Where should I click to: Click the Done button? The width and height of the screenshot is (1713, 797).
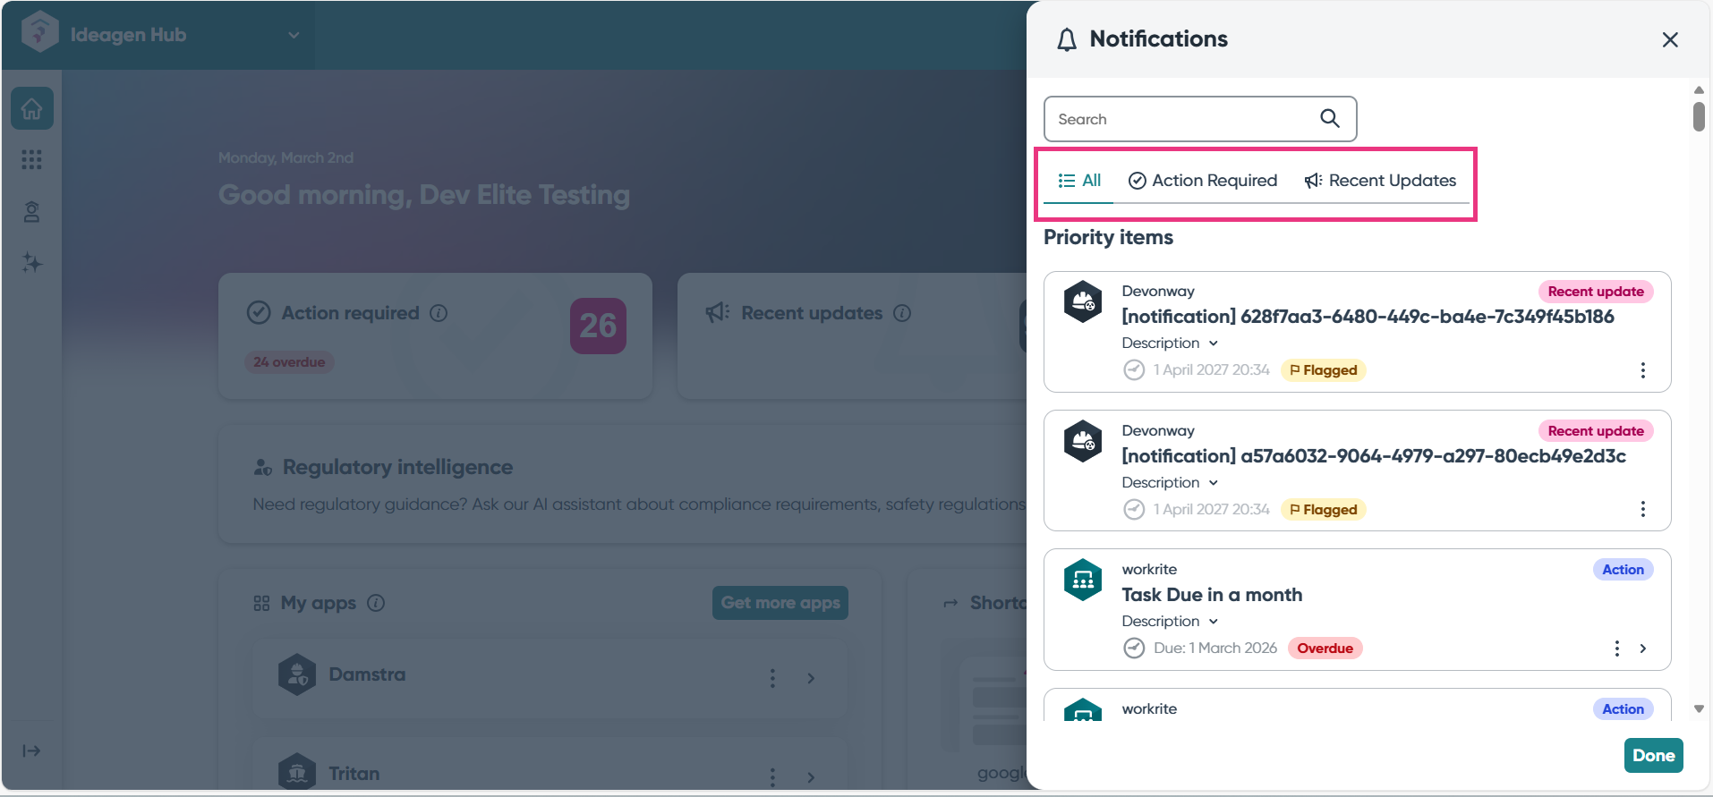(1653, 755)
